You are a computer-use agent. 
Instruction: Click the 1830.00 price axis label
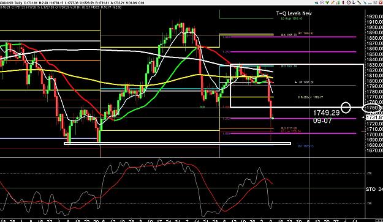[374, 65]
